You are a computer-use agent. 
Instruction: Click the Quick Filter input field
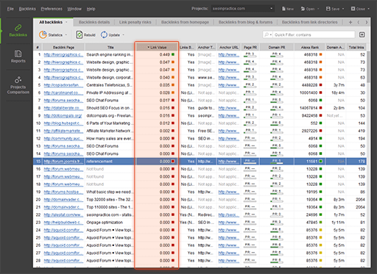314,35
